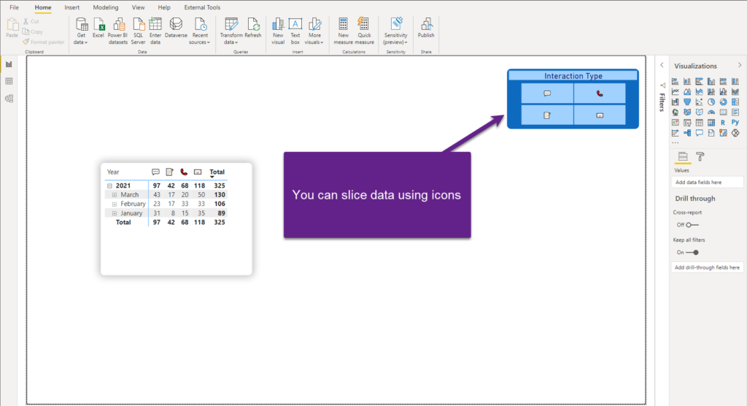747x406 pixels.
Task: Click Add data fields here well
Action: coord(707,183)
